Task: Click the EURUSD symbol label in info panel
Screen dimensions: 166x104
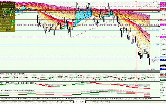Action: coord(8,9)
